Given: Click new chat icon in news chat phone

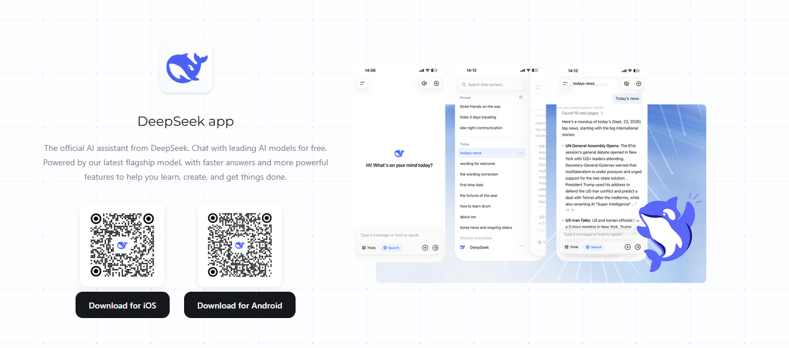Looking at the screenshot, I should point(639,84).
